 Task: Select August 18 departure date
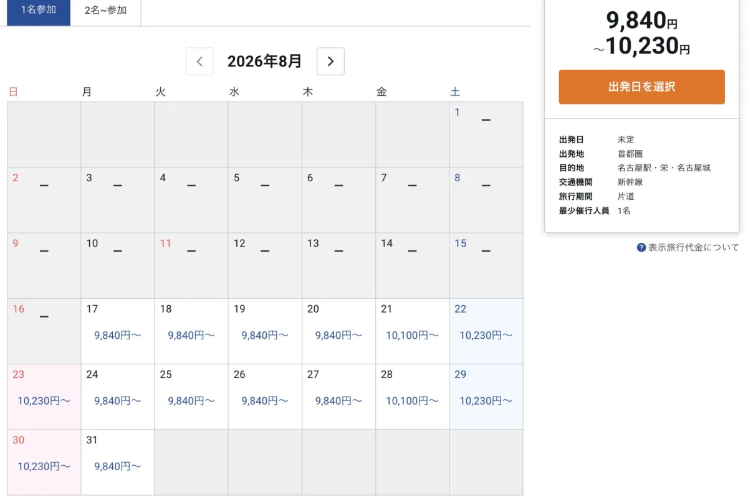(191, 331)
